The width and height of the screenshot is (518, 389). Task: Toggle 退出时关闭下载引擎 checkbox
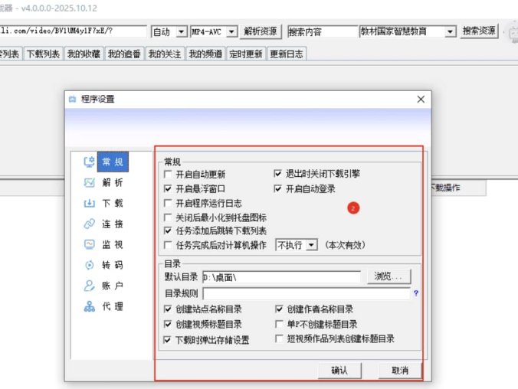(278, 173)
